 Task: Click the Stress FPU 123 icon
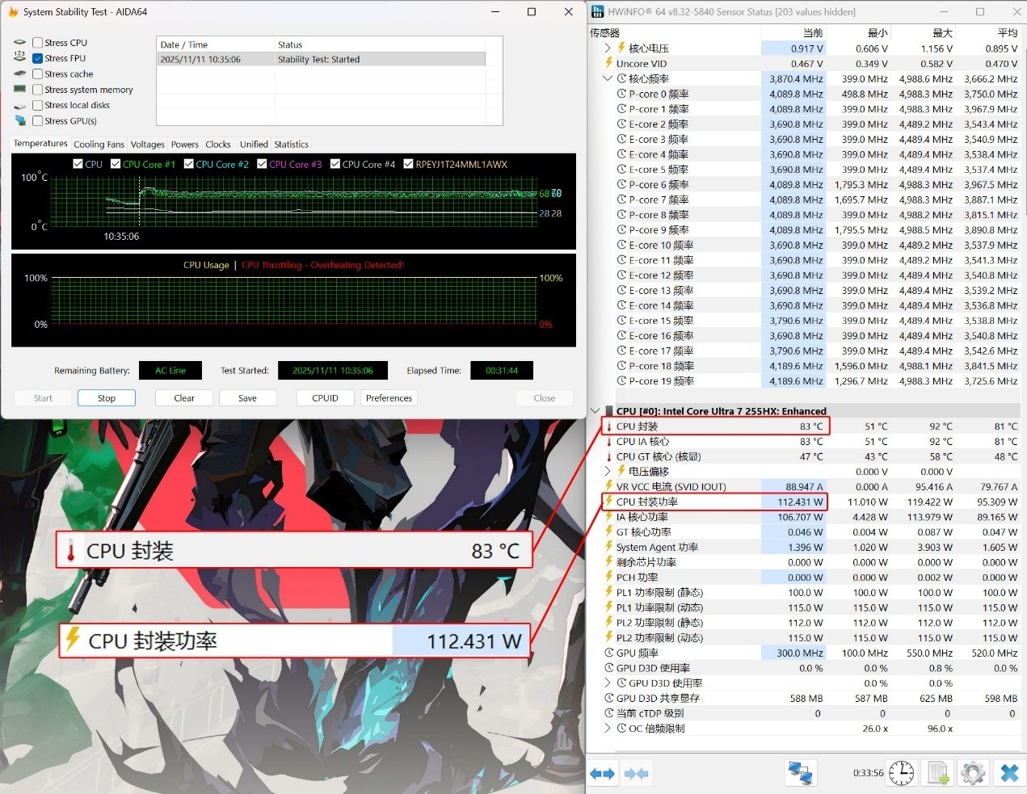(x=19, y=57)
